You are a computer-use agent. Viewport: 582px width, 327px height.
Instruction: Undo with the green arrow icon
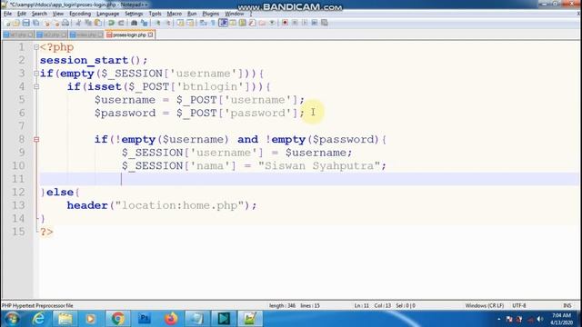(x=111, y=23)
